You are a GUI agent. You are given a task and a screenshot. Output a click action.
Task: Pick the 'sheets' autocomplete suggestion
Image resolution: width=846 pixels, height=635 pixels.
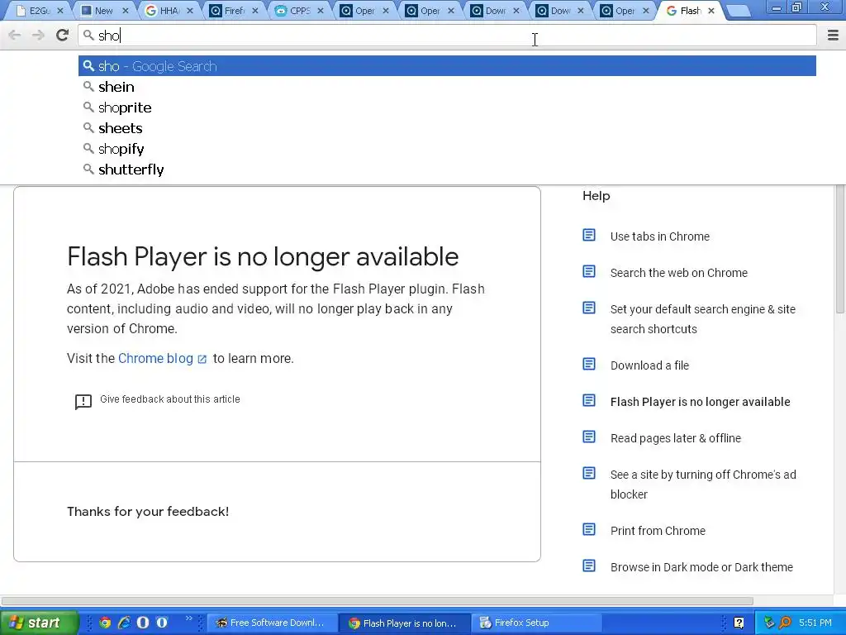[x=447, y=128]
